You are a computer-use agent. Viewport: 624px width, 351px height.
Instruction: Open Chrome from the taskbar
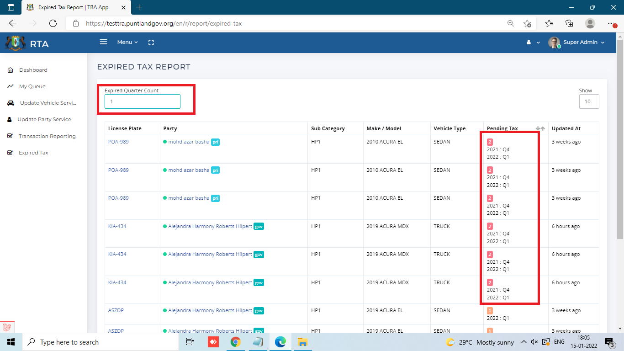coord(235,342)
